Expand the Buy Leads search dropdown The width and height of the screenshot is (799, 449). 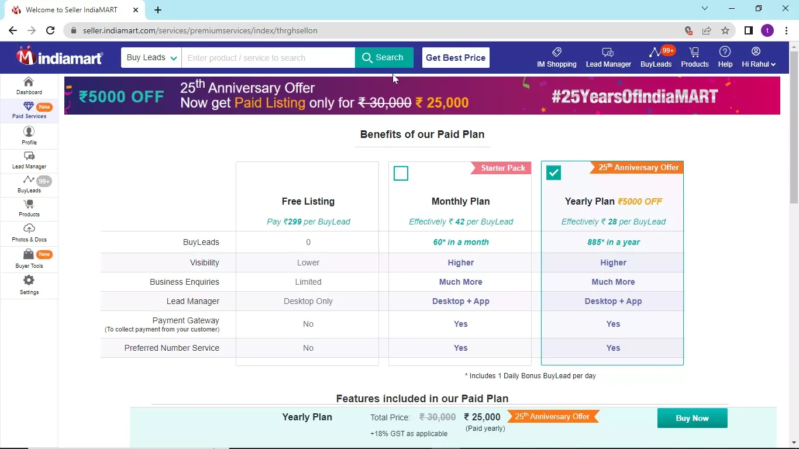pyautogui.click(x=151, y=57)
